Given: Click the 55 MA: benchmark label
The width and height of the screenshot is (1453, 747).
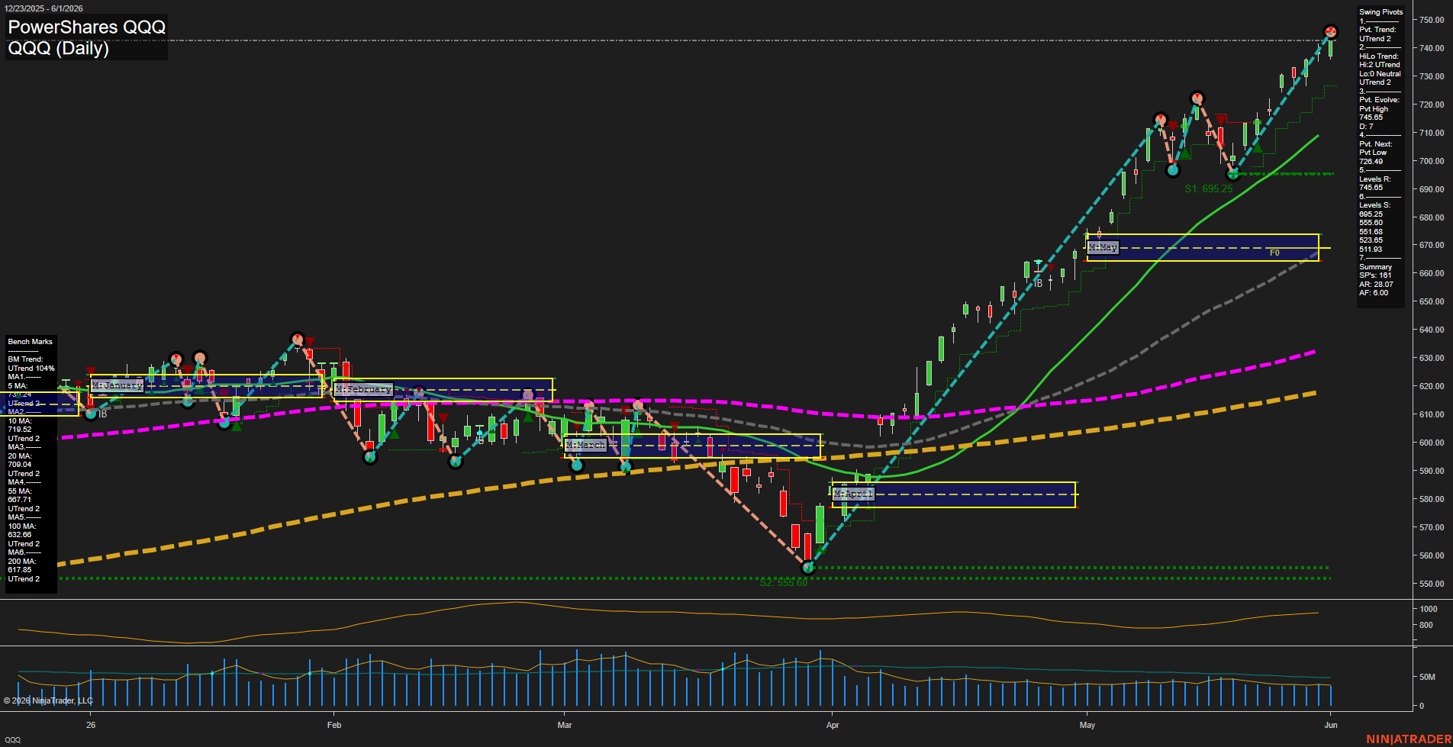Looking at the screenshot, I should point(20,491).
